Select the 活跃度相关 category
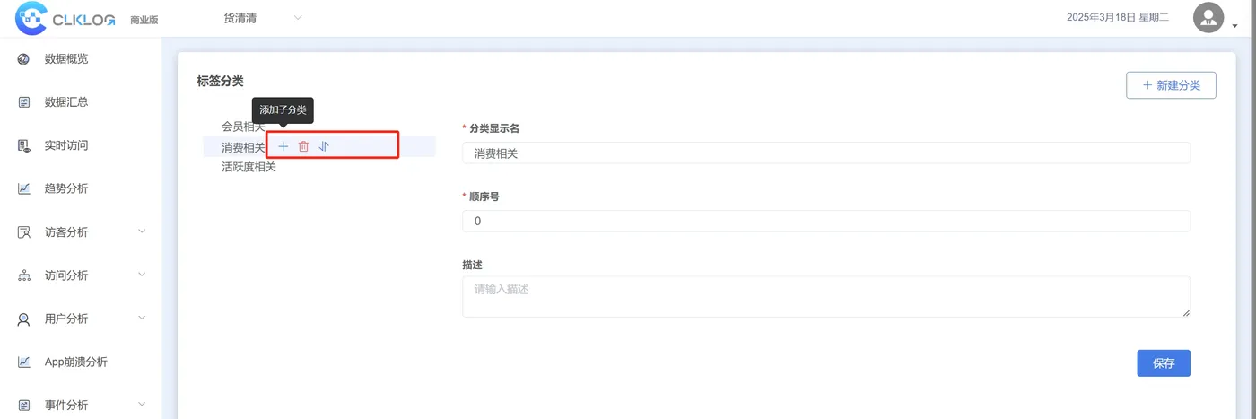 [x=249, y=167]
